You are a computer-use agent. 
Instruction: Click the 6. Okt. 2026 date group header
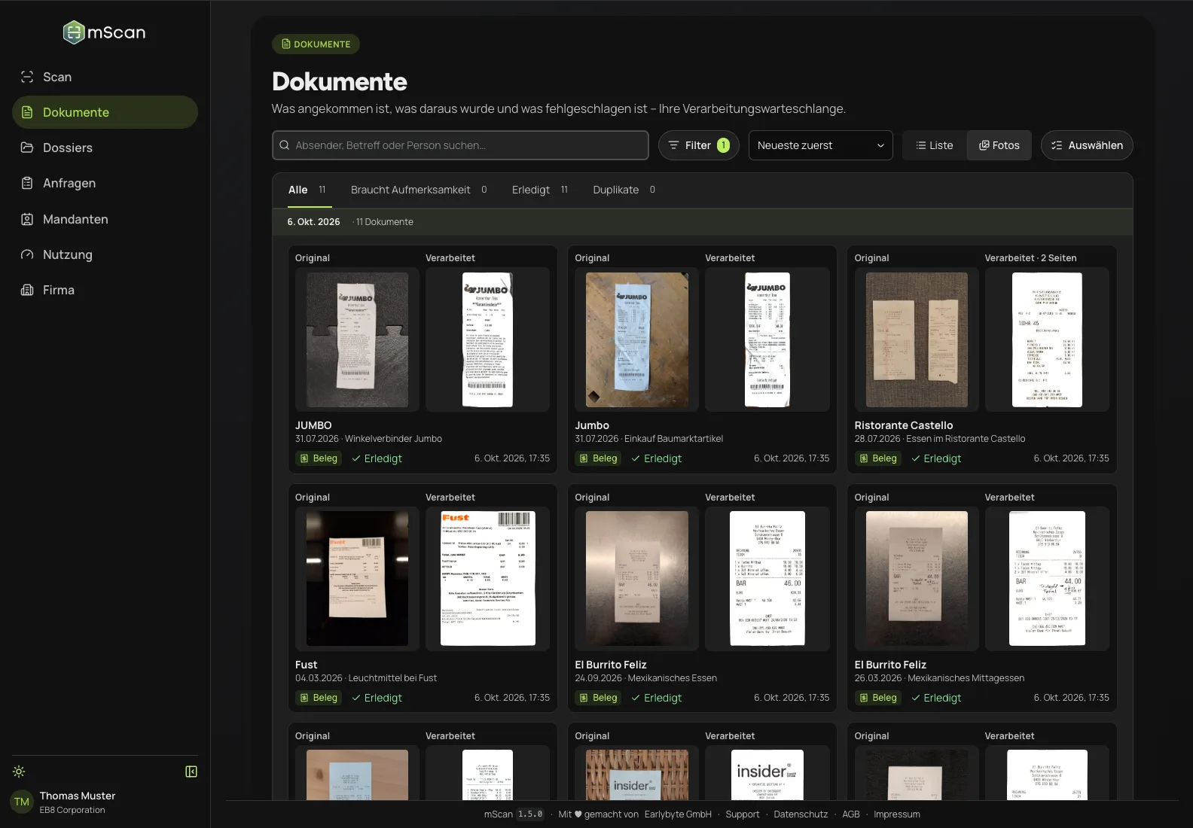coord(702,222)
